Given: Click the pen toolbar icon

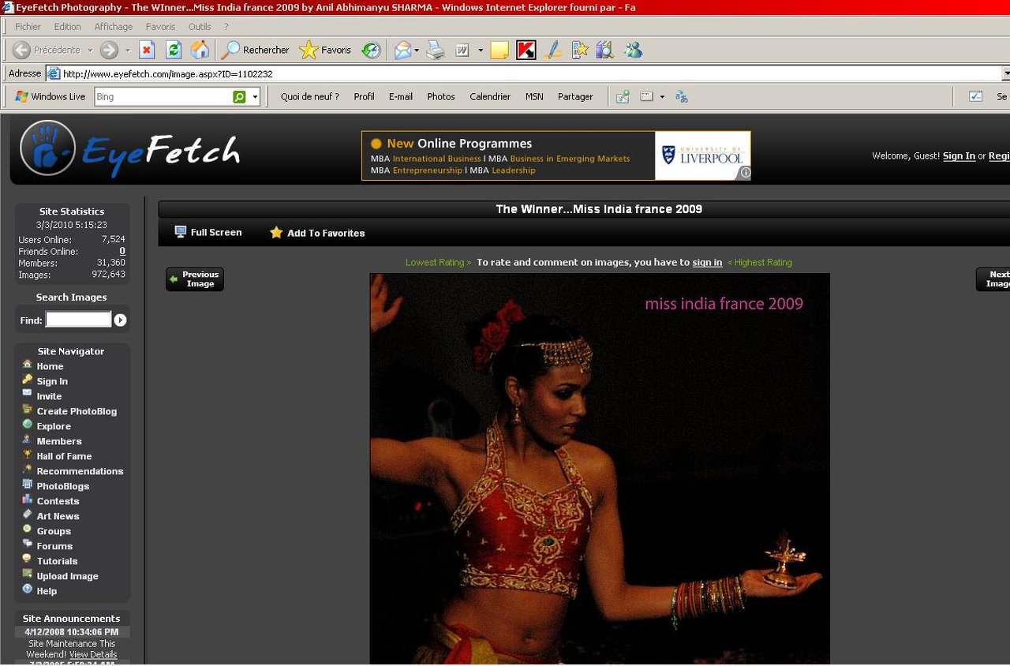Looking at the screenshot, I should coord(553,50).
